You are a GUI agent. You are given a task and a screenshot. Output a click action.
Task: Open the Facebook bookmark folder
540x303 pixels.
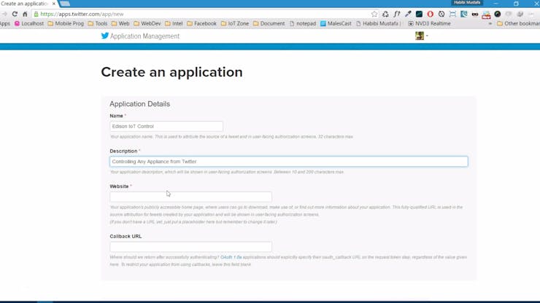click(201, 23)
